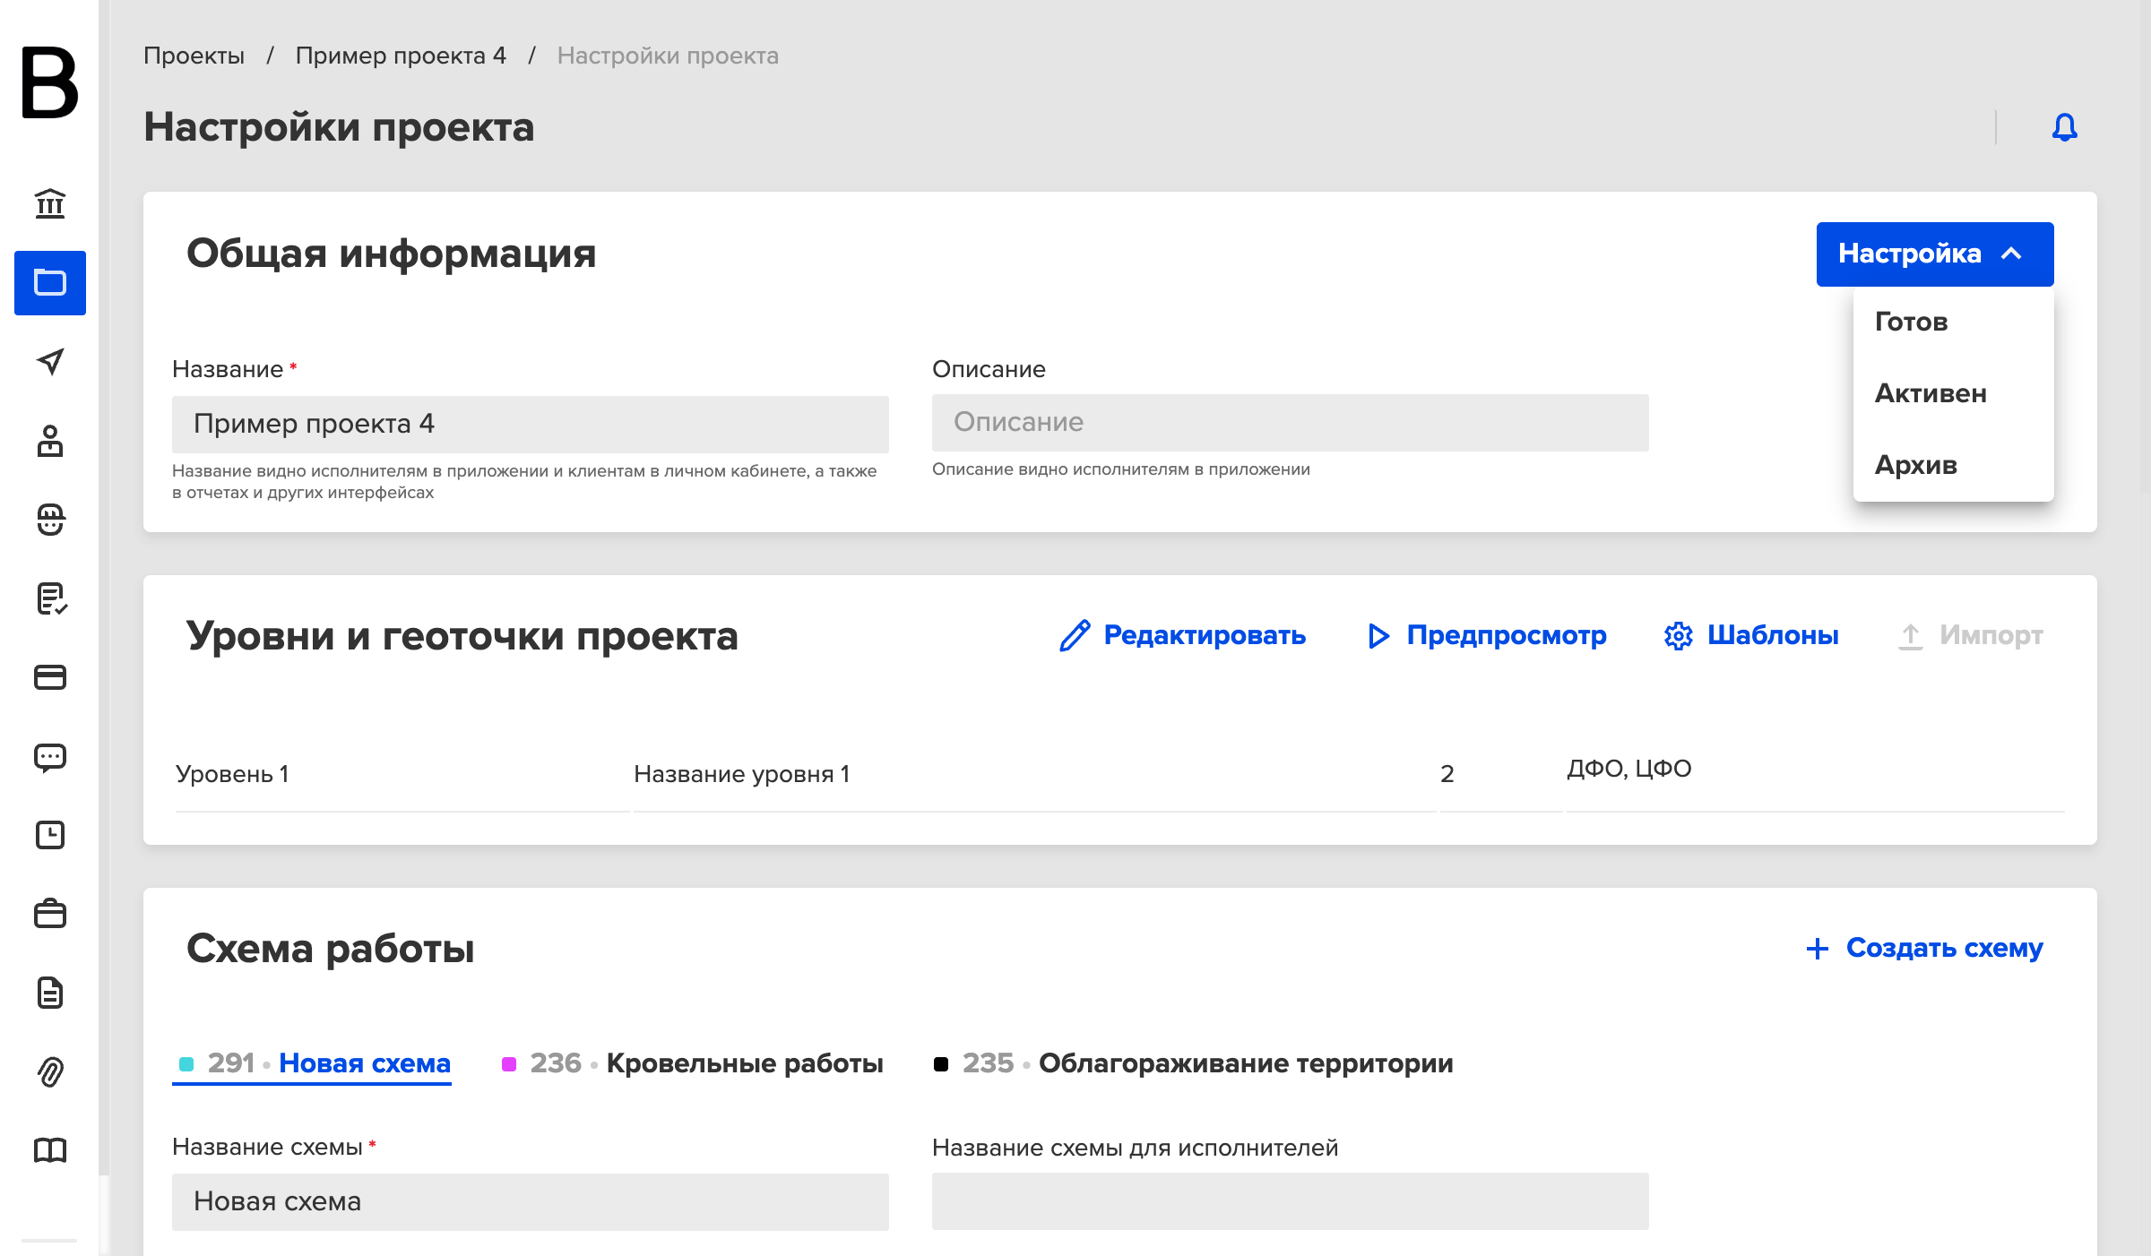Open the checklist document sidebar icon

[x=50, y=598]
